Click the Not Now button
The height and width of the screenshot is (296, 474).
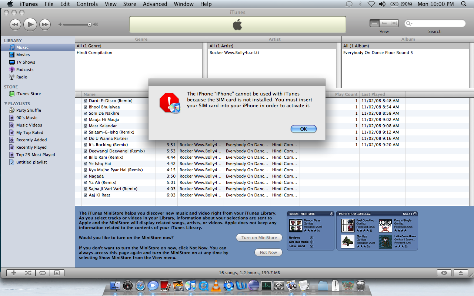[x=268, y=252]
